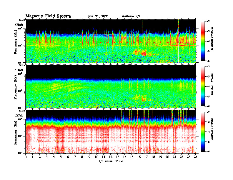Click the 10^1 frequency tick of dD/dt panel

pos(20,74)
